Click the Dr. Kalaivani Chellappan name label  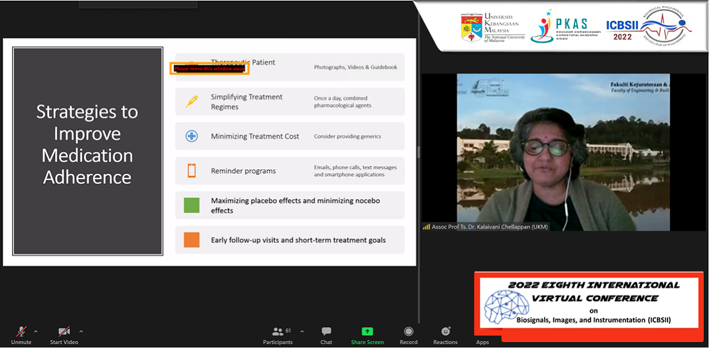(489, 227)
